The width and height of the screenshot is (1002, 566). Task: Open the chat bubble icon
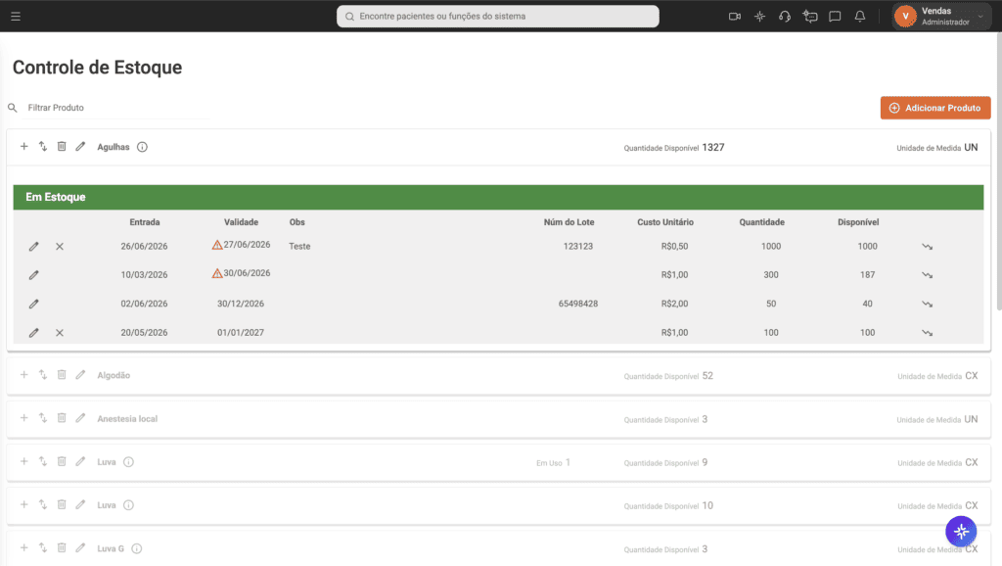pos(835,16)
